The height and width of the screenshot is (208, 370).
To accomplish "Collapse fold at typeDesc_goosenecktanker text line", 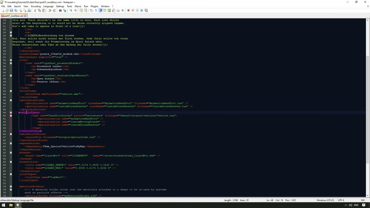I will coord(11,63).
